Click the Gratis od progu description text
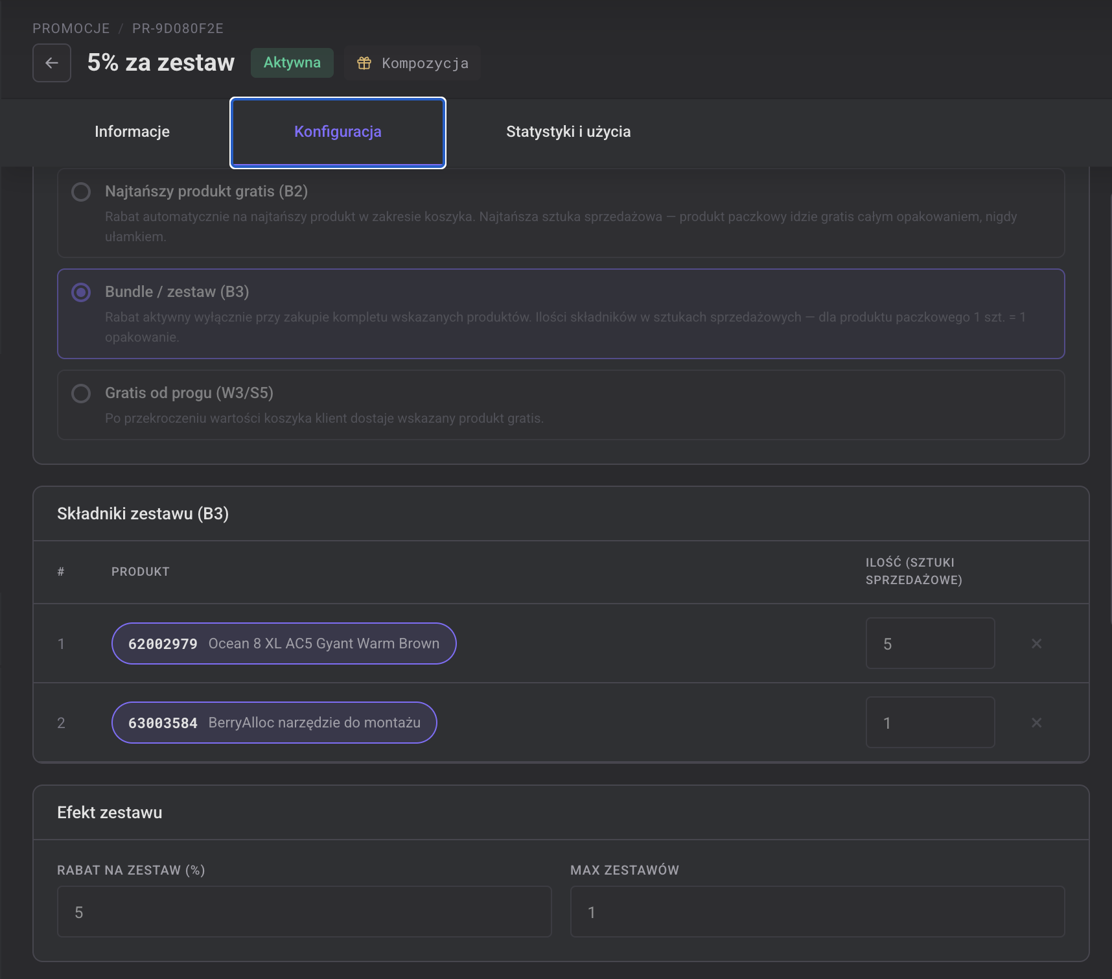Image resolution: width=1112 pixels, height=979 pixels. point(324,418)
